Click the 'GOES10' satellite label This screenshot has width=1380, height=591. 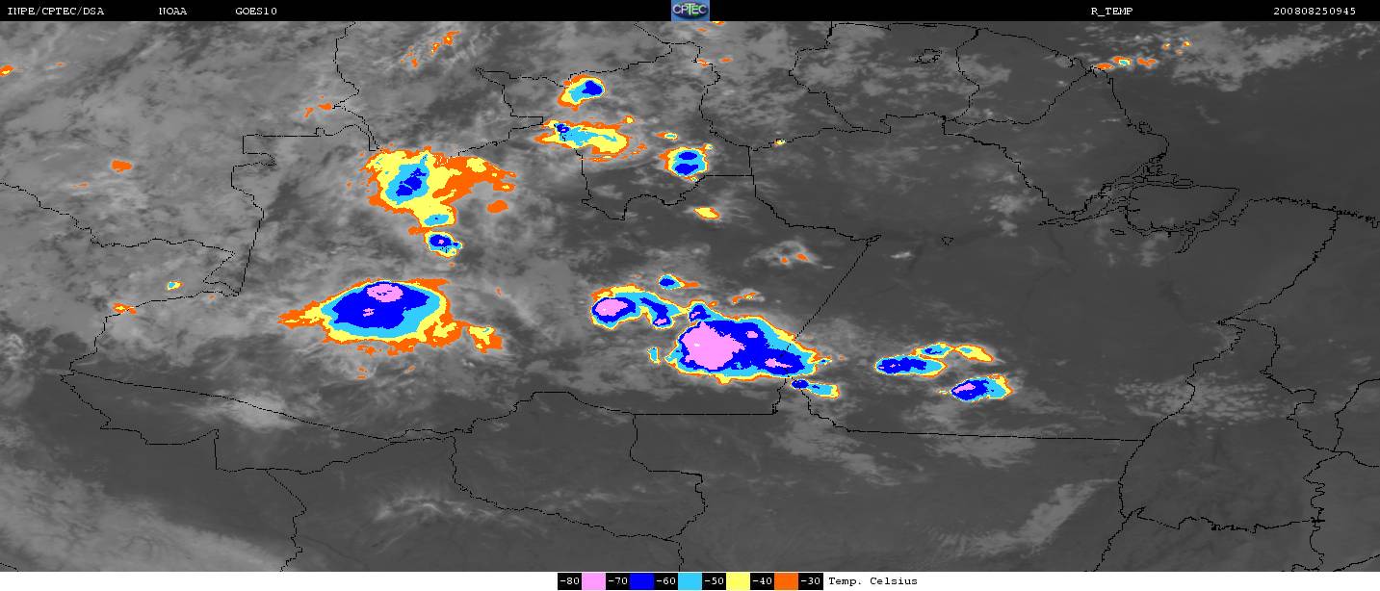(x=256, y=11)
